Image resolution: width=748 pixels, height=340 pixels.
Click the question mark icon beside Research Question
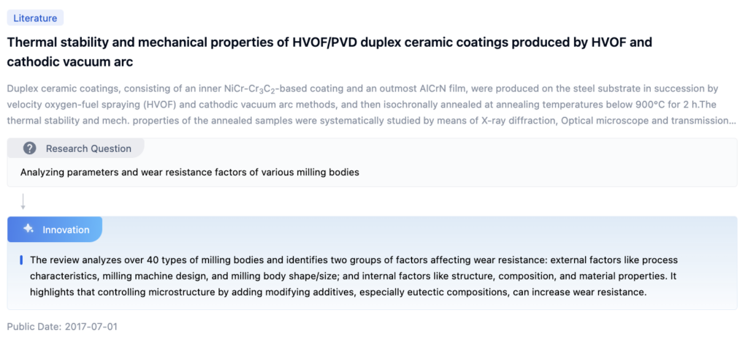[x=30, y=148]
